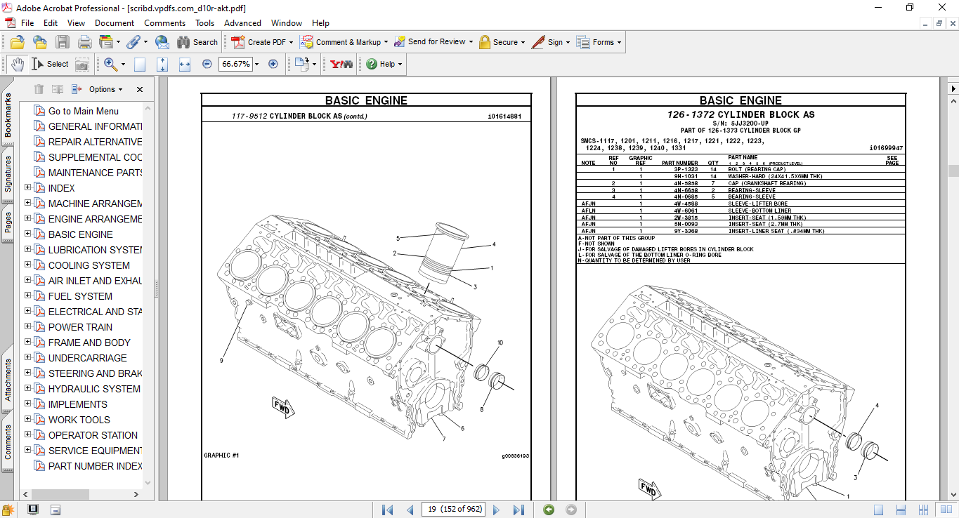This screenshot has width=959, height=518.
Task: Open the zoom percentage dropdown arrow
Action: pyautogui.click(x=256, y=64)
